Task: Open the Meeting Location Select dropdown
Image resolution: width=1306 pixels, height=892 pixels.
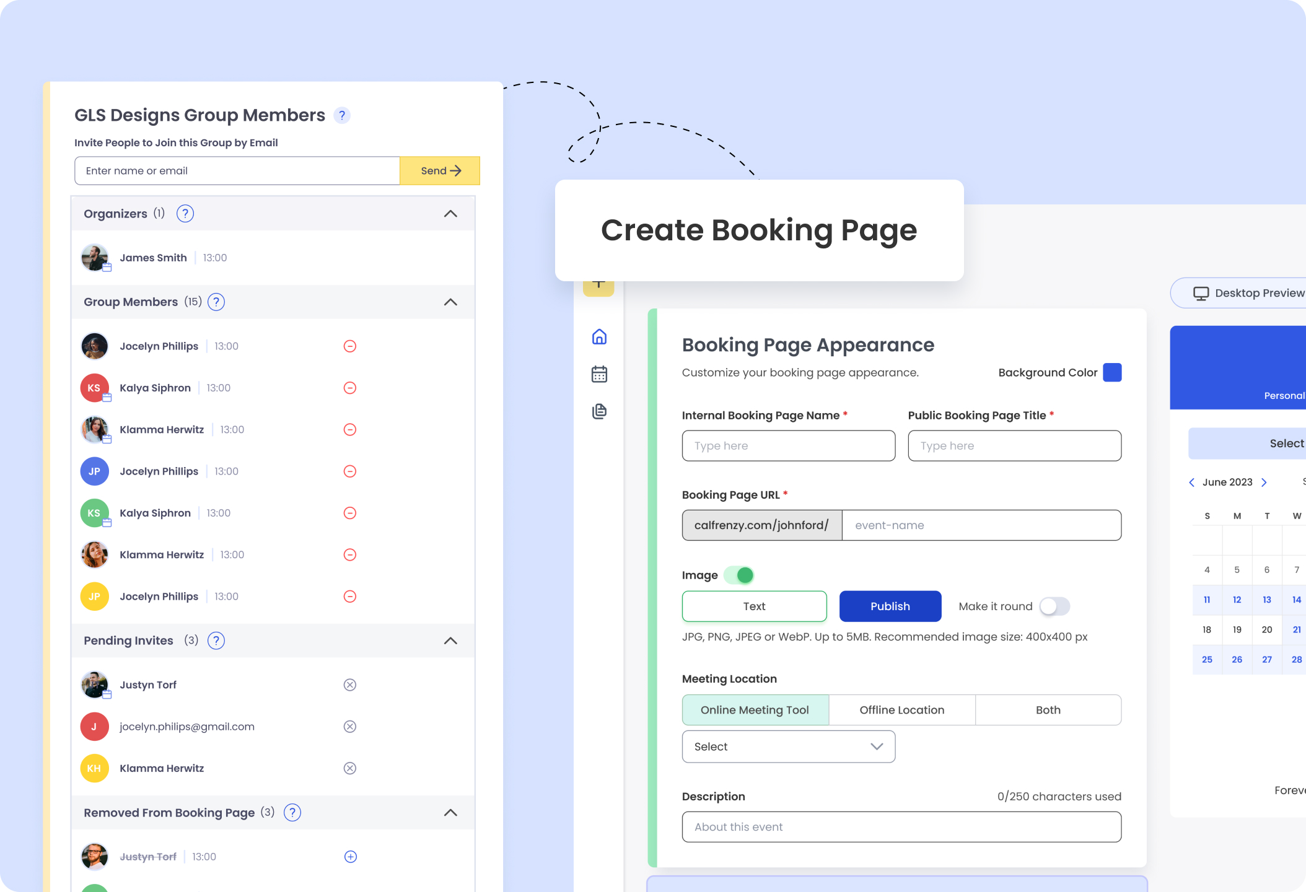Action: pos(789,746)
